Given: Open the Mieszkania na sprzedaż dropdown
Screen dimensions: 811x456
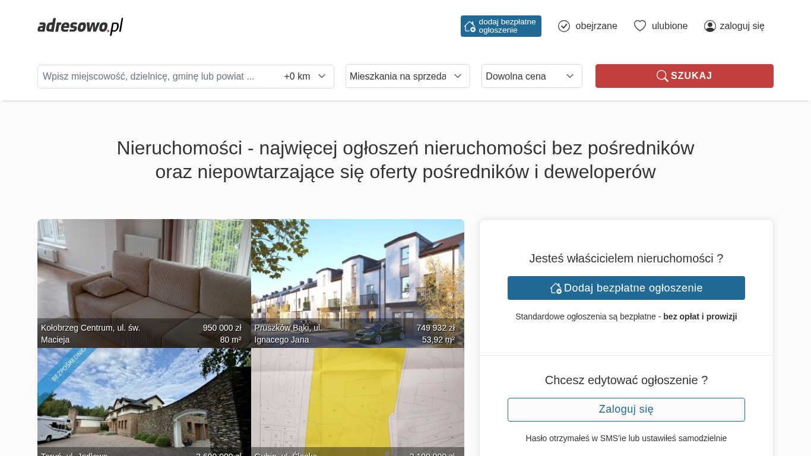Looking at the screenshot, I should tap(407, 76).
